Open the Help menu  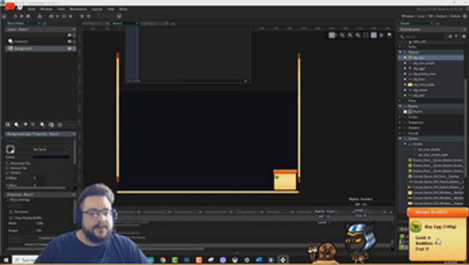111,9
